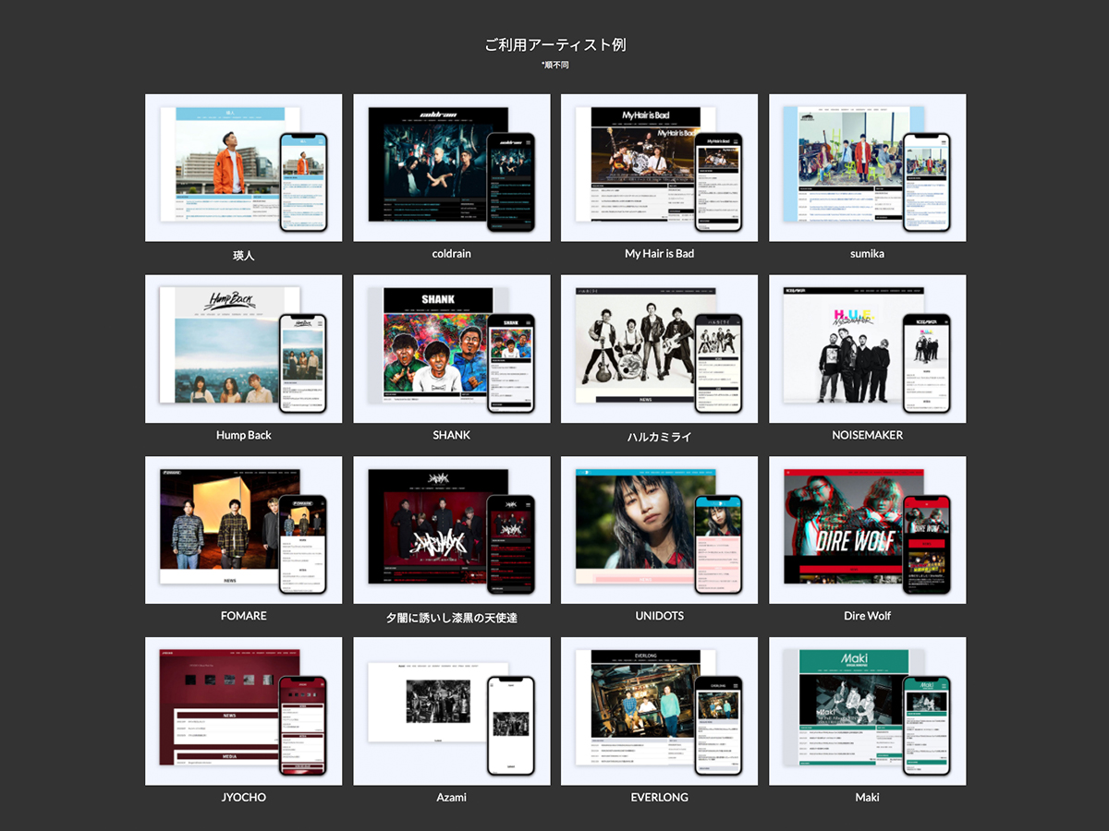Open the 瑛人 site preview thumbnail

tap(244, 168)
